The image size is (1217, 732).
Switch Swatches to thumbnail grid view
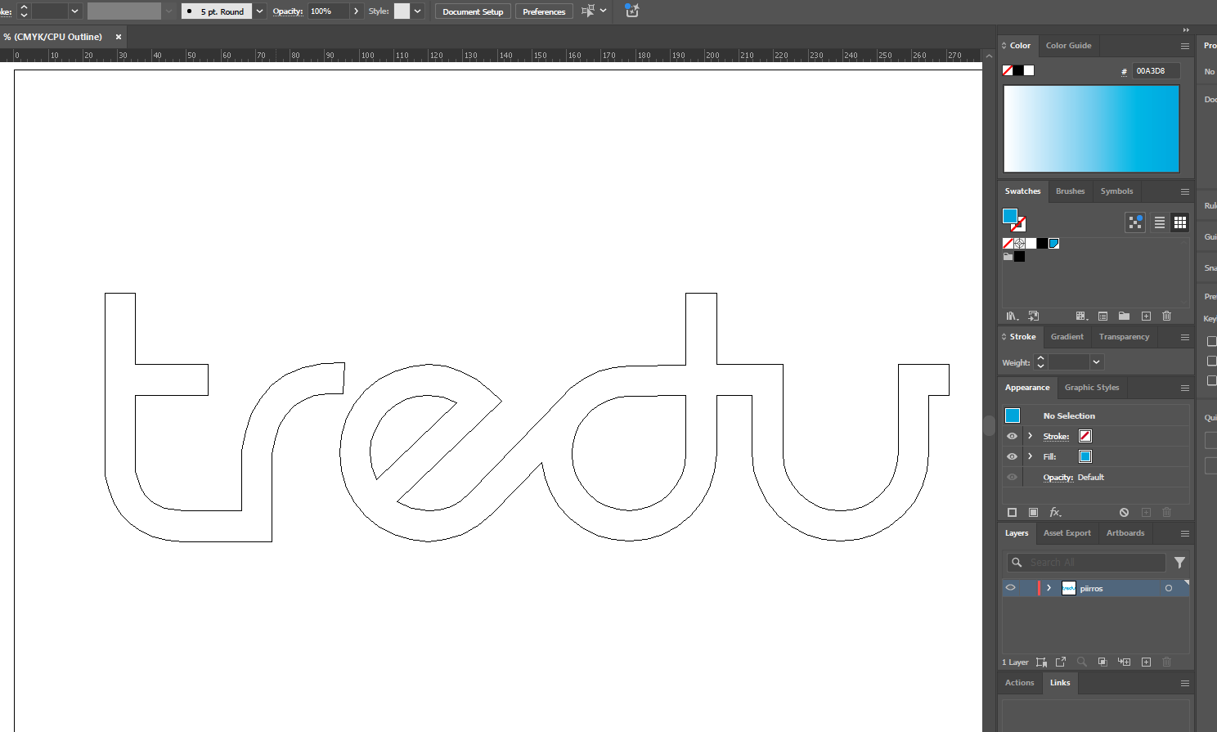tap(1179, 222)
